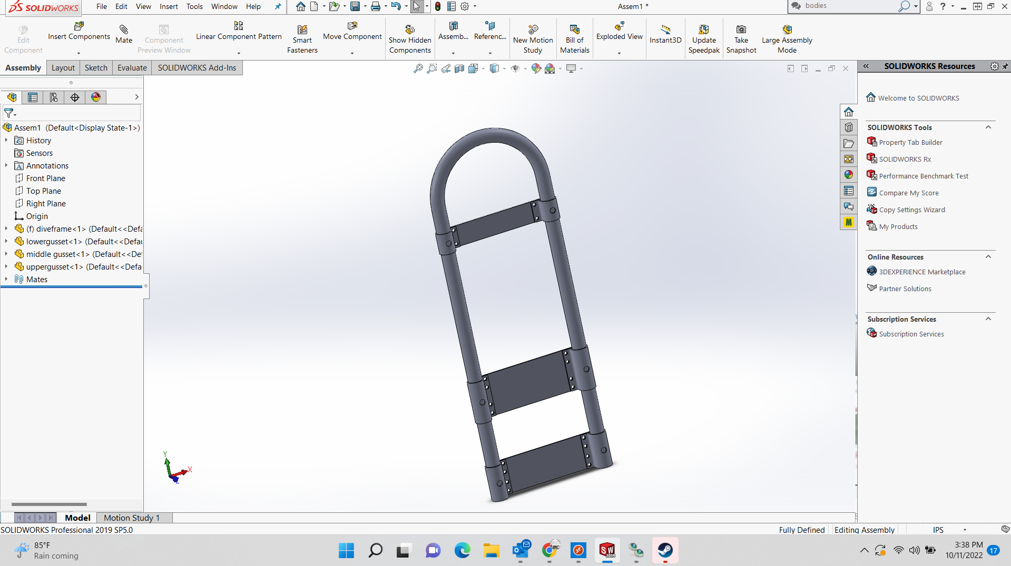This screenshot has height=566, width=1011.
Task: Open File Explorer tab in task pane
Action: (x=848, y=143)
